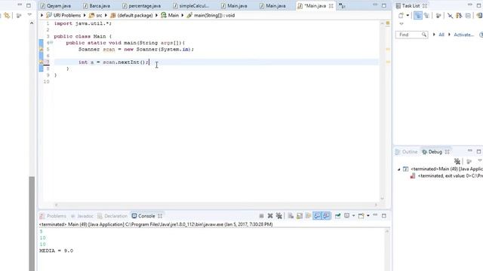This screenshot has width=483, height=271.
Task: Click src in the breadcrumb
Action: click(x=96, y=15)
